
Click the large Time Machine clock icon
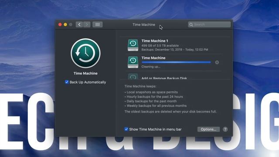[85, 53]
